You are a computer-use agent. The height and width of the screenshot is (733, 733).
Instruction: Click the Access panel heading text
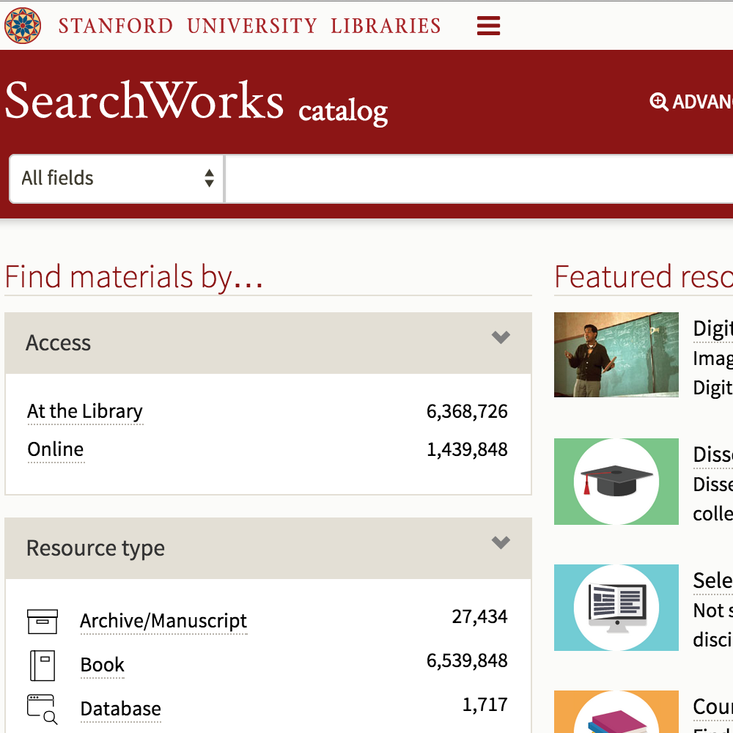(x=58, y=342)
